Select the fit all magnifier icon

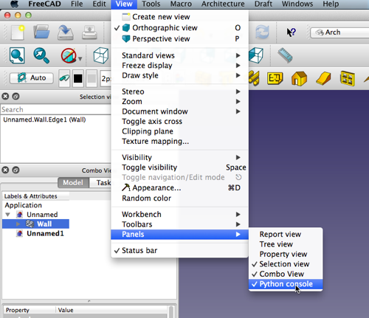[17, 55]
